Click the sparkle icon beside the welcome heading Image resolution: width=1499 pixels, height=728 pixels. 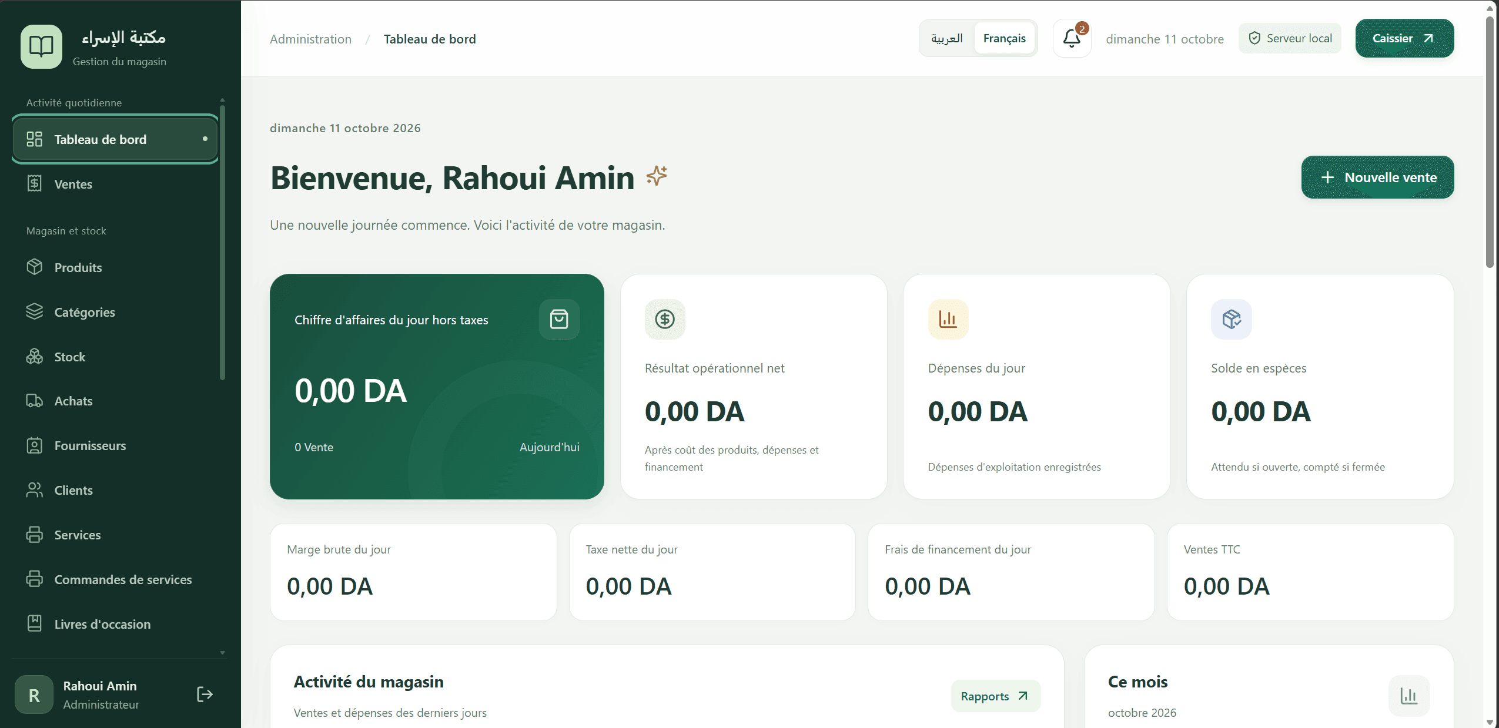[x=657, y=176]
